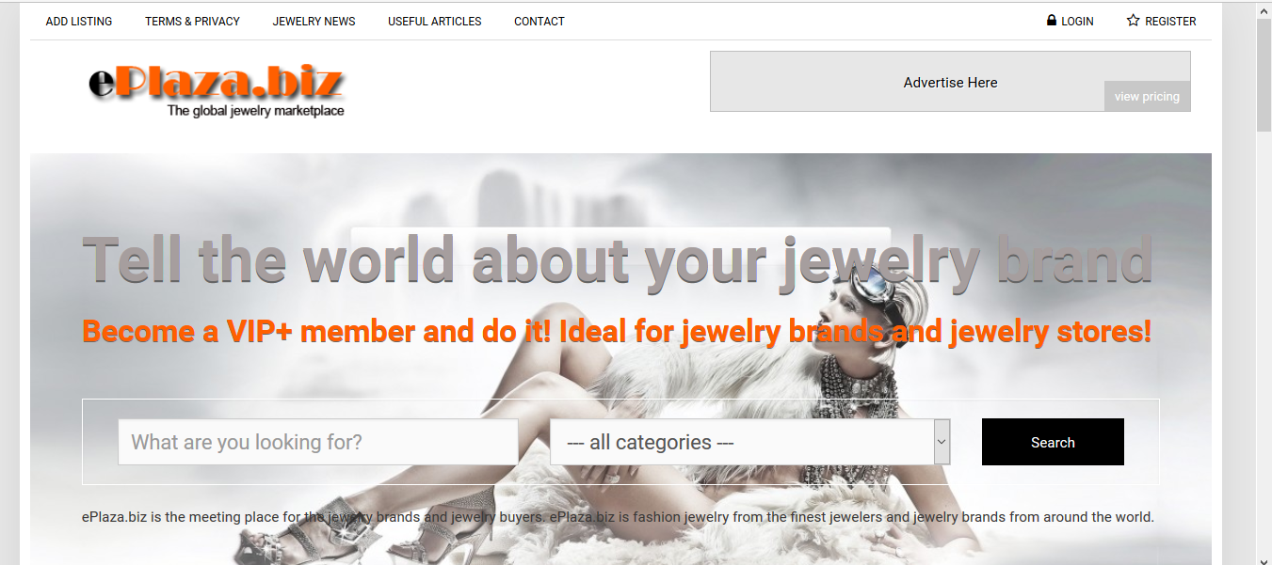The height and width of the screenshot is (565, 1272).
Task: Go to JEWELRY NEWS
Action: pyautogui.click(x=314, y=21)
